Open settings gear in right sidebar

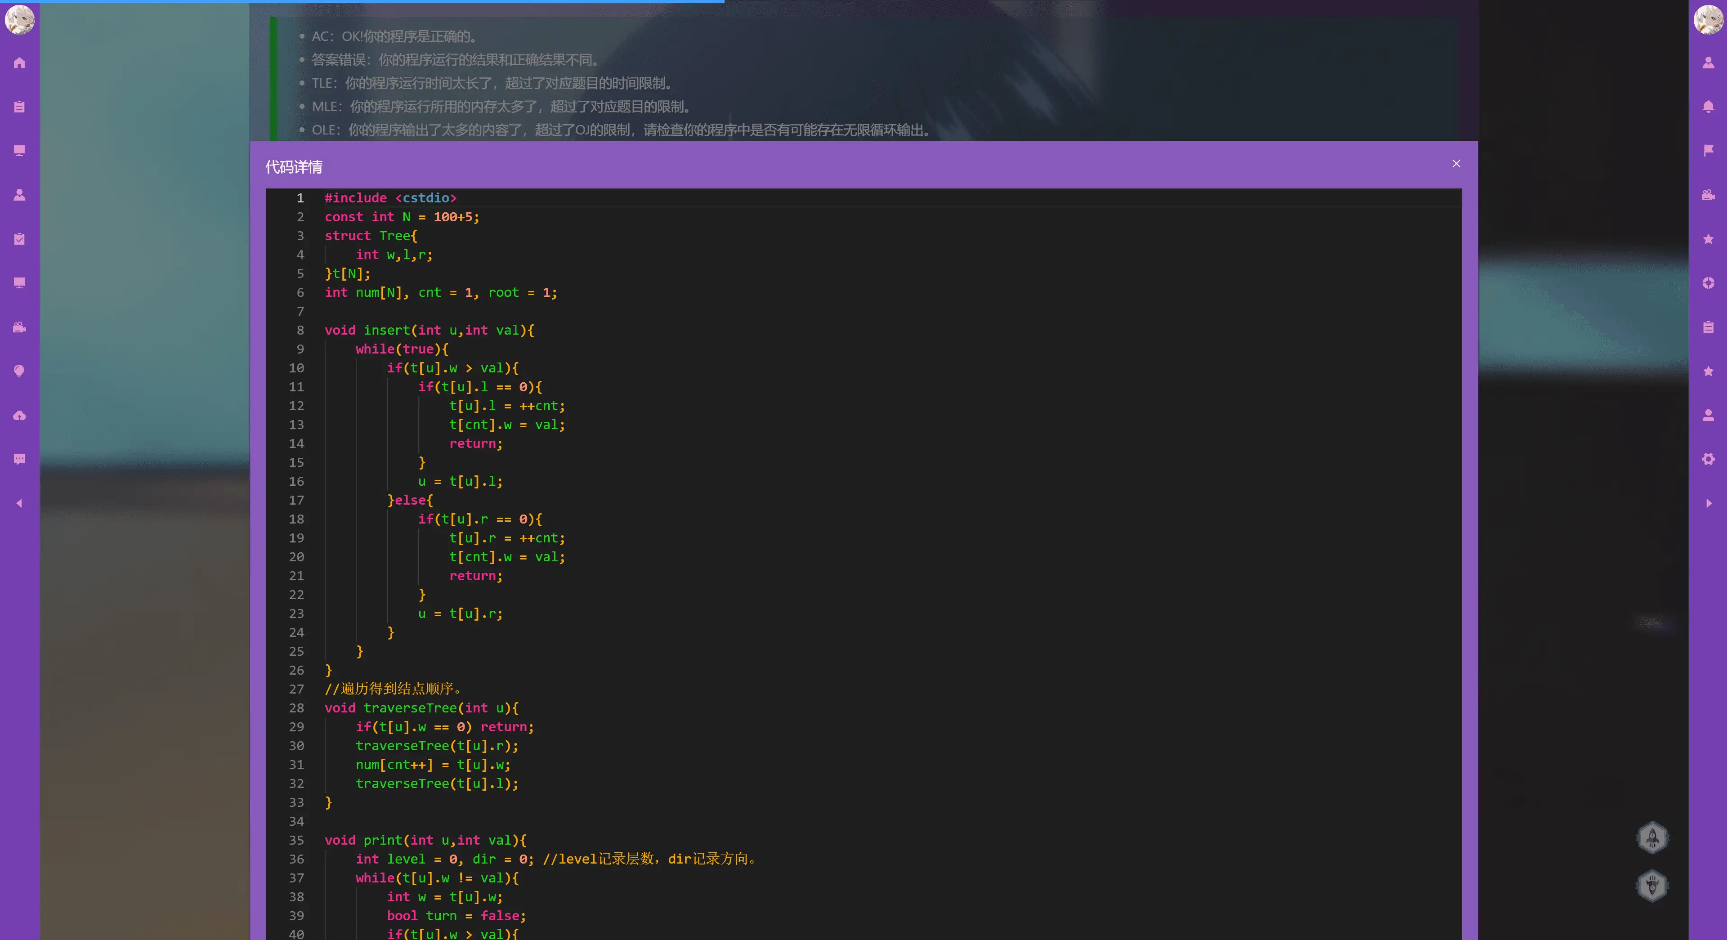(x=1708, y=459)
